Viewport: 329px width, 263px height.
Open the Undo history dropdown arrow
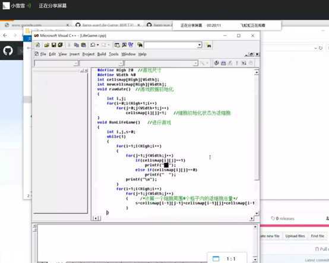tap(98, 45)
